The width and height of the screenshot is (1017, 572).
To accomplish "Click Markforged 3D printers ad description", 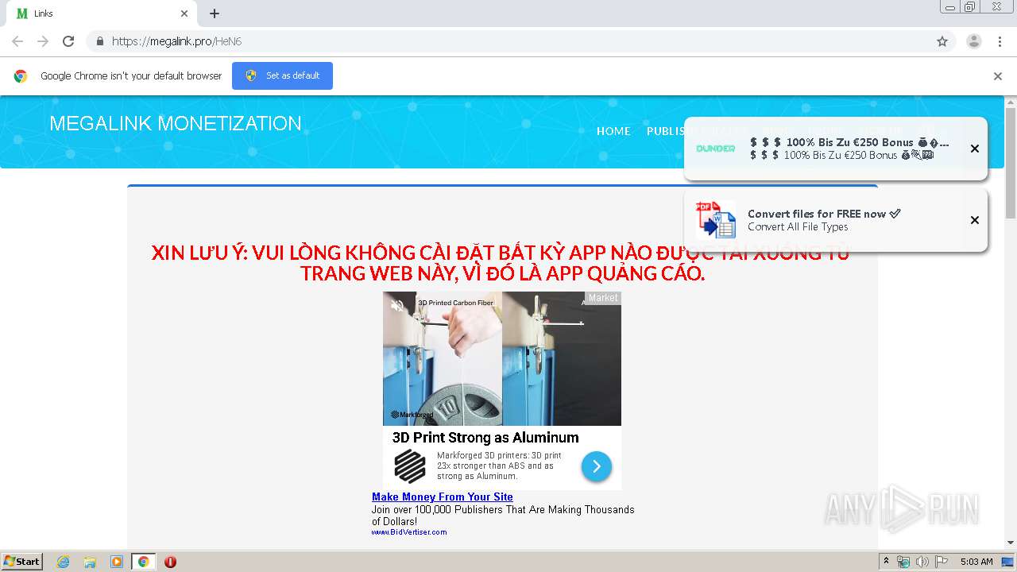I will pyautogui.click(x=499, y=466).
